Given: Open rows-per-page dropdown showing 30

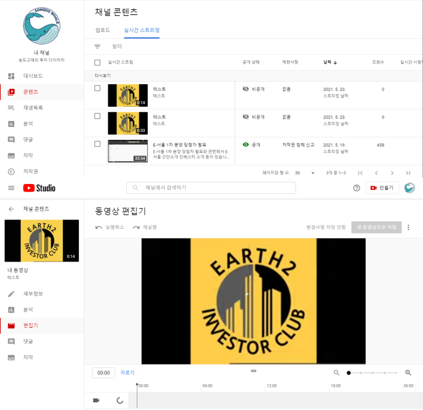Looking at the screenshot, I should [x=305, y=173].
